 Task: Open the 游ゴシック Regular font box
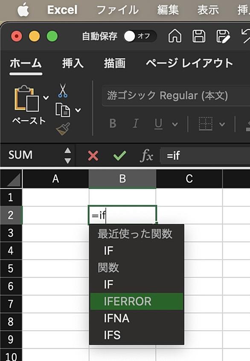(176, 95)
